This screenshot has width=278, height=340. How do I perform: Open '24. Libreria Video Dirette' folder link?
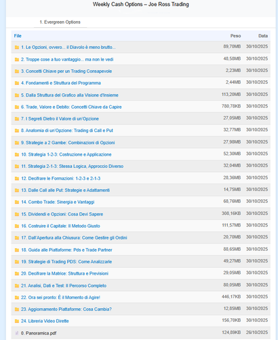tap(45, 321)
